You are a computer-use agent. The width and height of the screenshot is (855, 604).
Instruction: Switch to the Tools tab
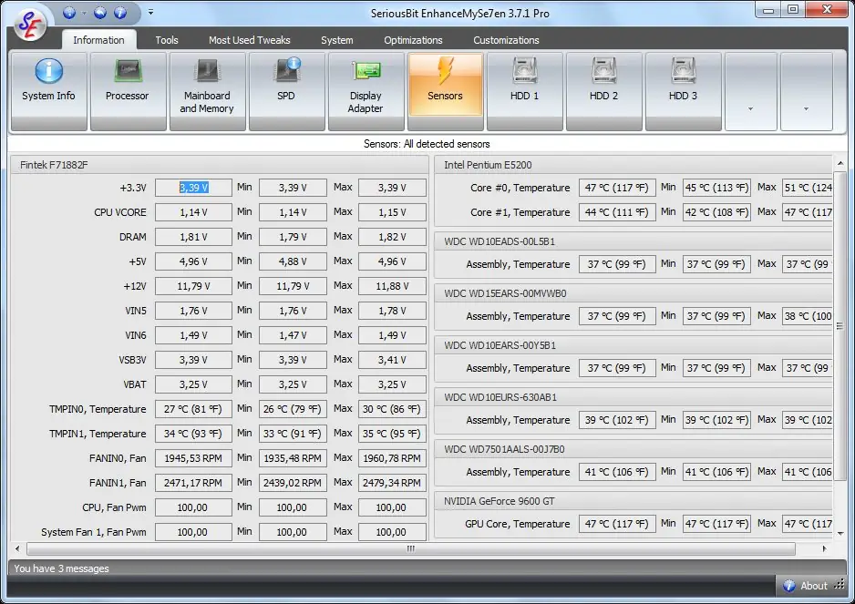pos(167,40)
